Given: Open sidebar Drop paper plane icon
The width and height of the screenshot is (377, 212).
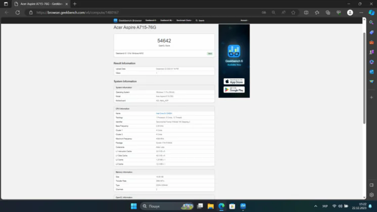Looking at the screenshot, I should click(x=371, y=82).
